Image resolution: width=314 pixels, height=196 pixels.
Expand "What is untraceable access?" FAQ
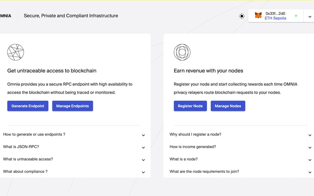pyautogui.click(x=143, y=160)
